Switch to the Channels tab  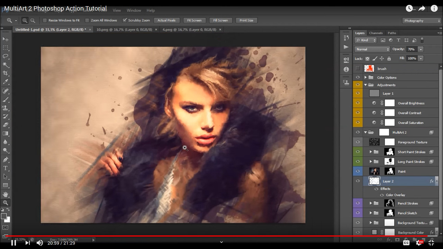[376, 33]
